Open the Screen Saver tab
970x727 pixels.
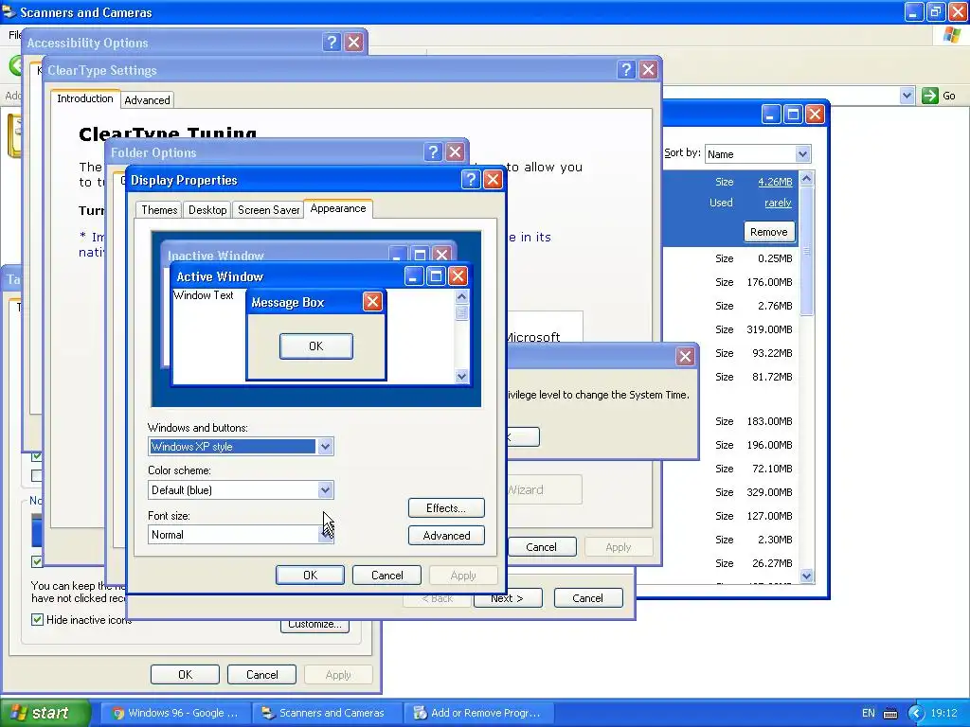tap(268, 210)
